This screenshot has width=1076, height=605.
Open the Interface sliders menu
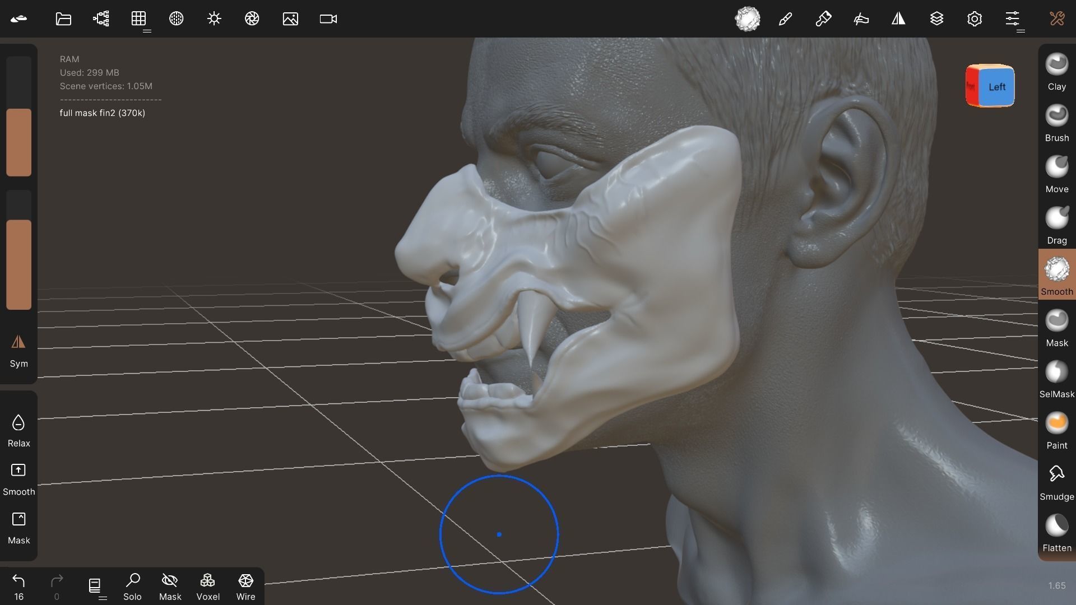[x=1012, y=18]
